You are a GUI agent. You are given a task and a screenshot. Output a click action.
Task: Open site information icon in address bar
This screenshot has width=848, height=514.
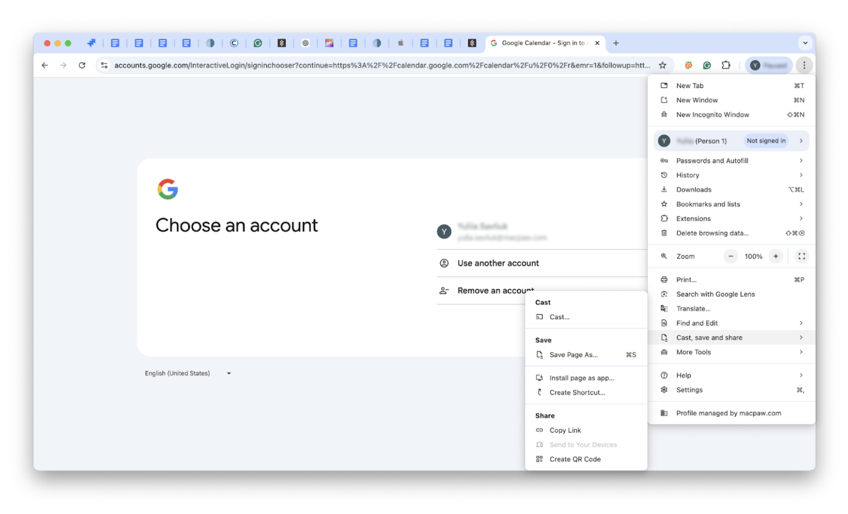click(104, 65)
